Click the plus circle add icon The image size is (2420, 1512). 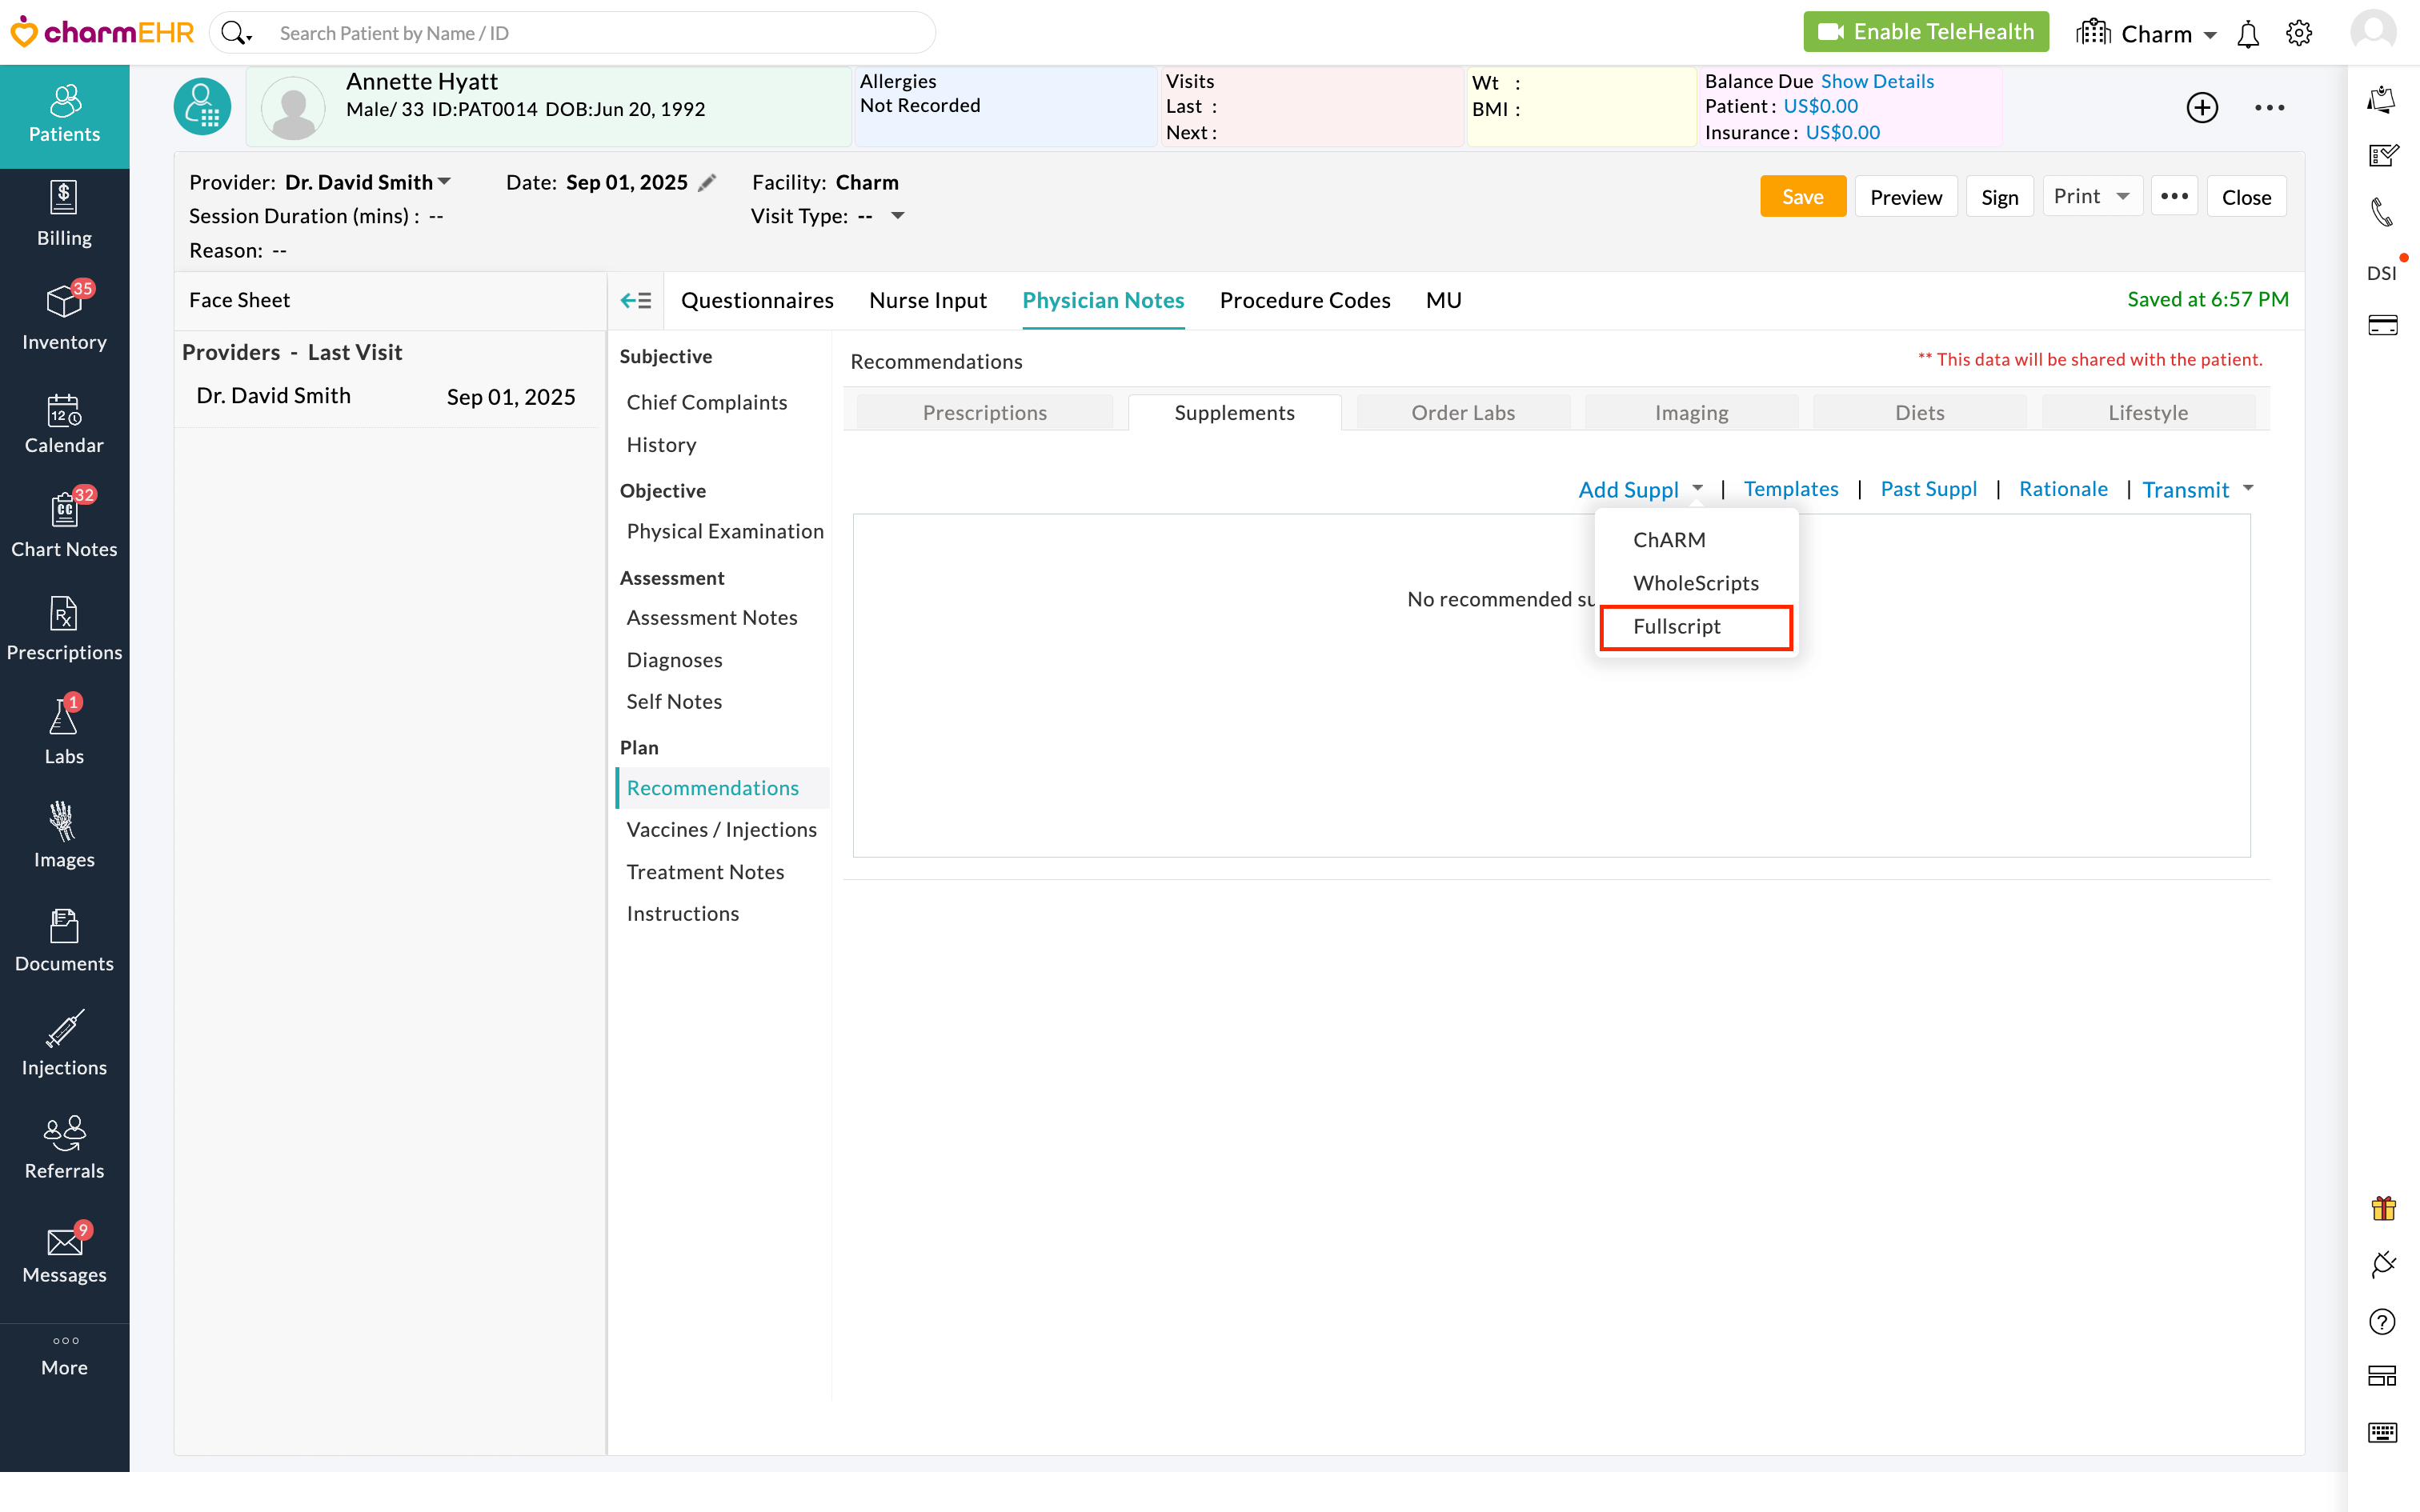pyautogui.click(x=2201, y=107)
